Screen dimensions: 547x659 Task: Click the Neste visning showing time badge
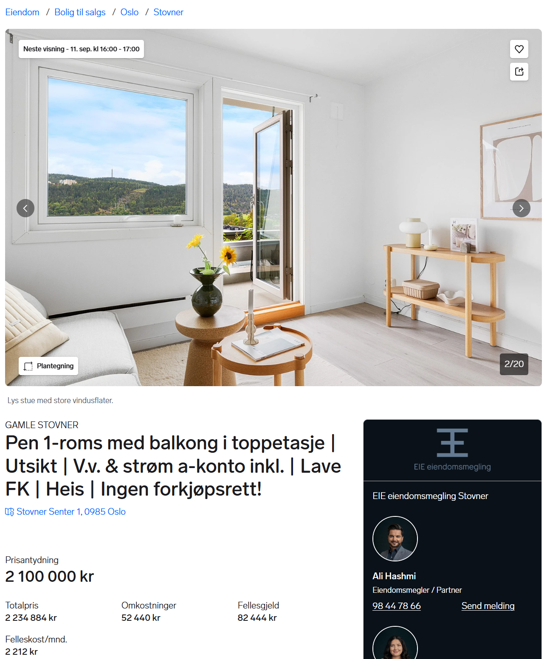click(82, 49)
